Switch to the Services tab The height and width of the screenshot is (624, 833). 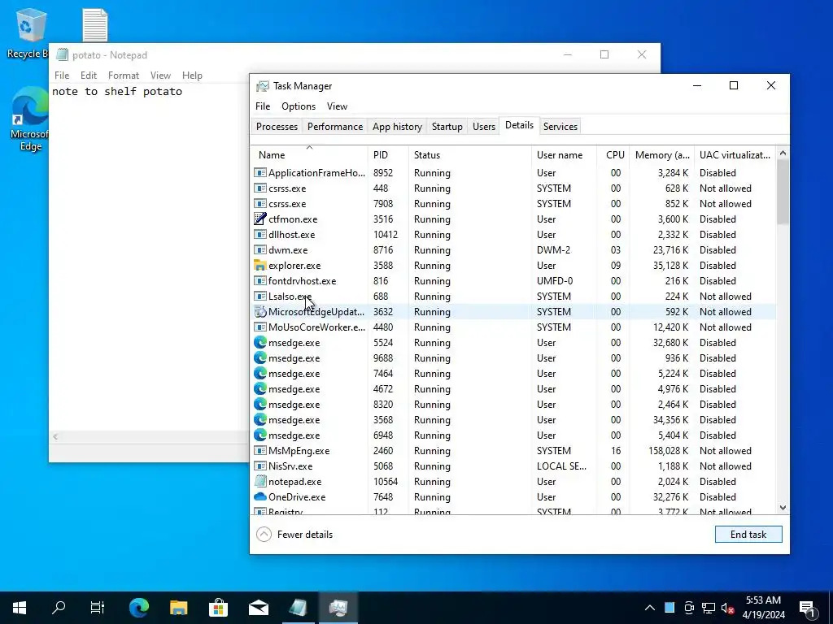(560, 126)
